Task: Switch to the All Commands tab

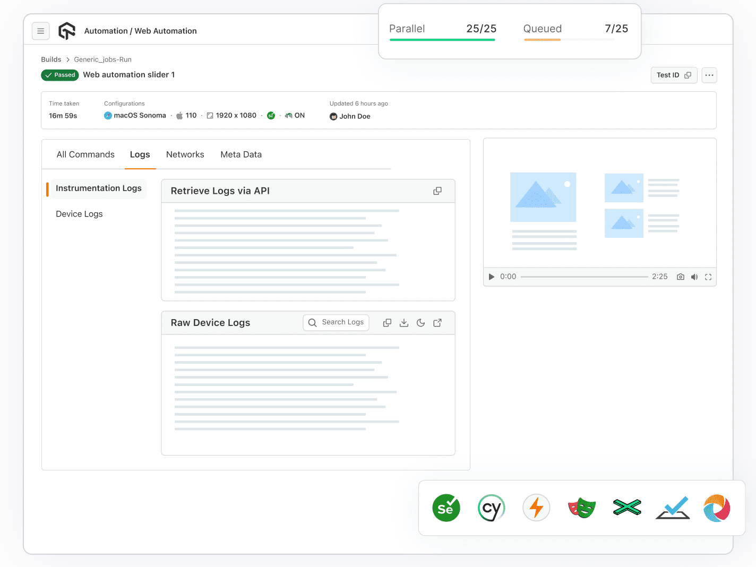Action: [x=85, y=154]
